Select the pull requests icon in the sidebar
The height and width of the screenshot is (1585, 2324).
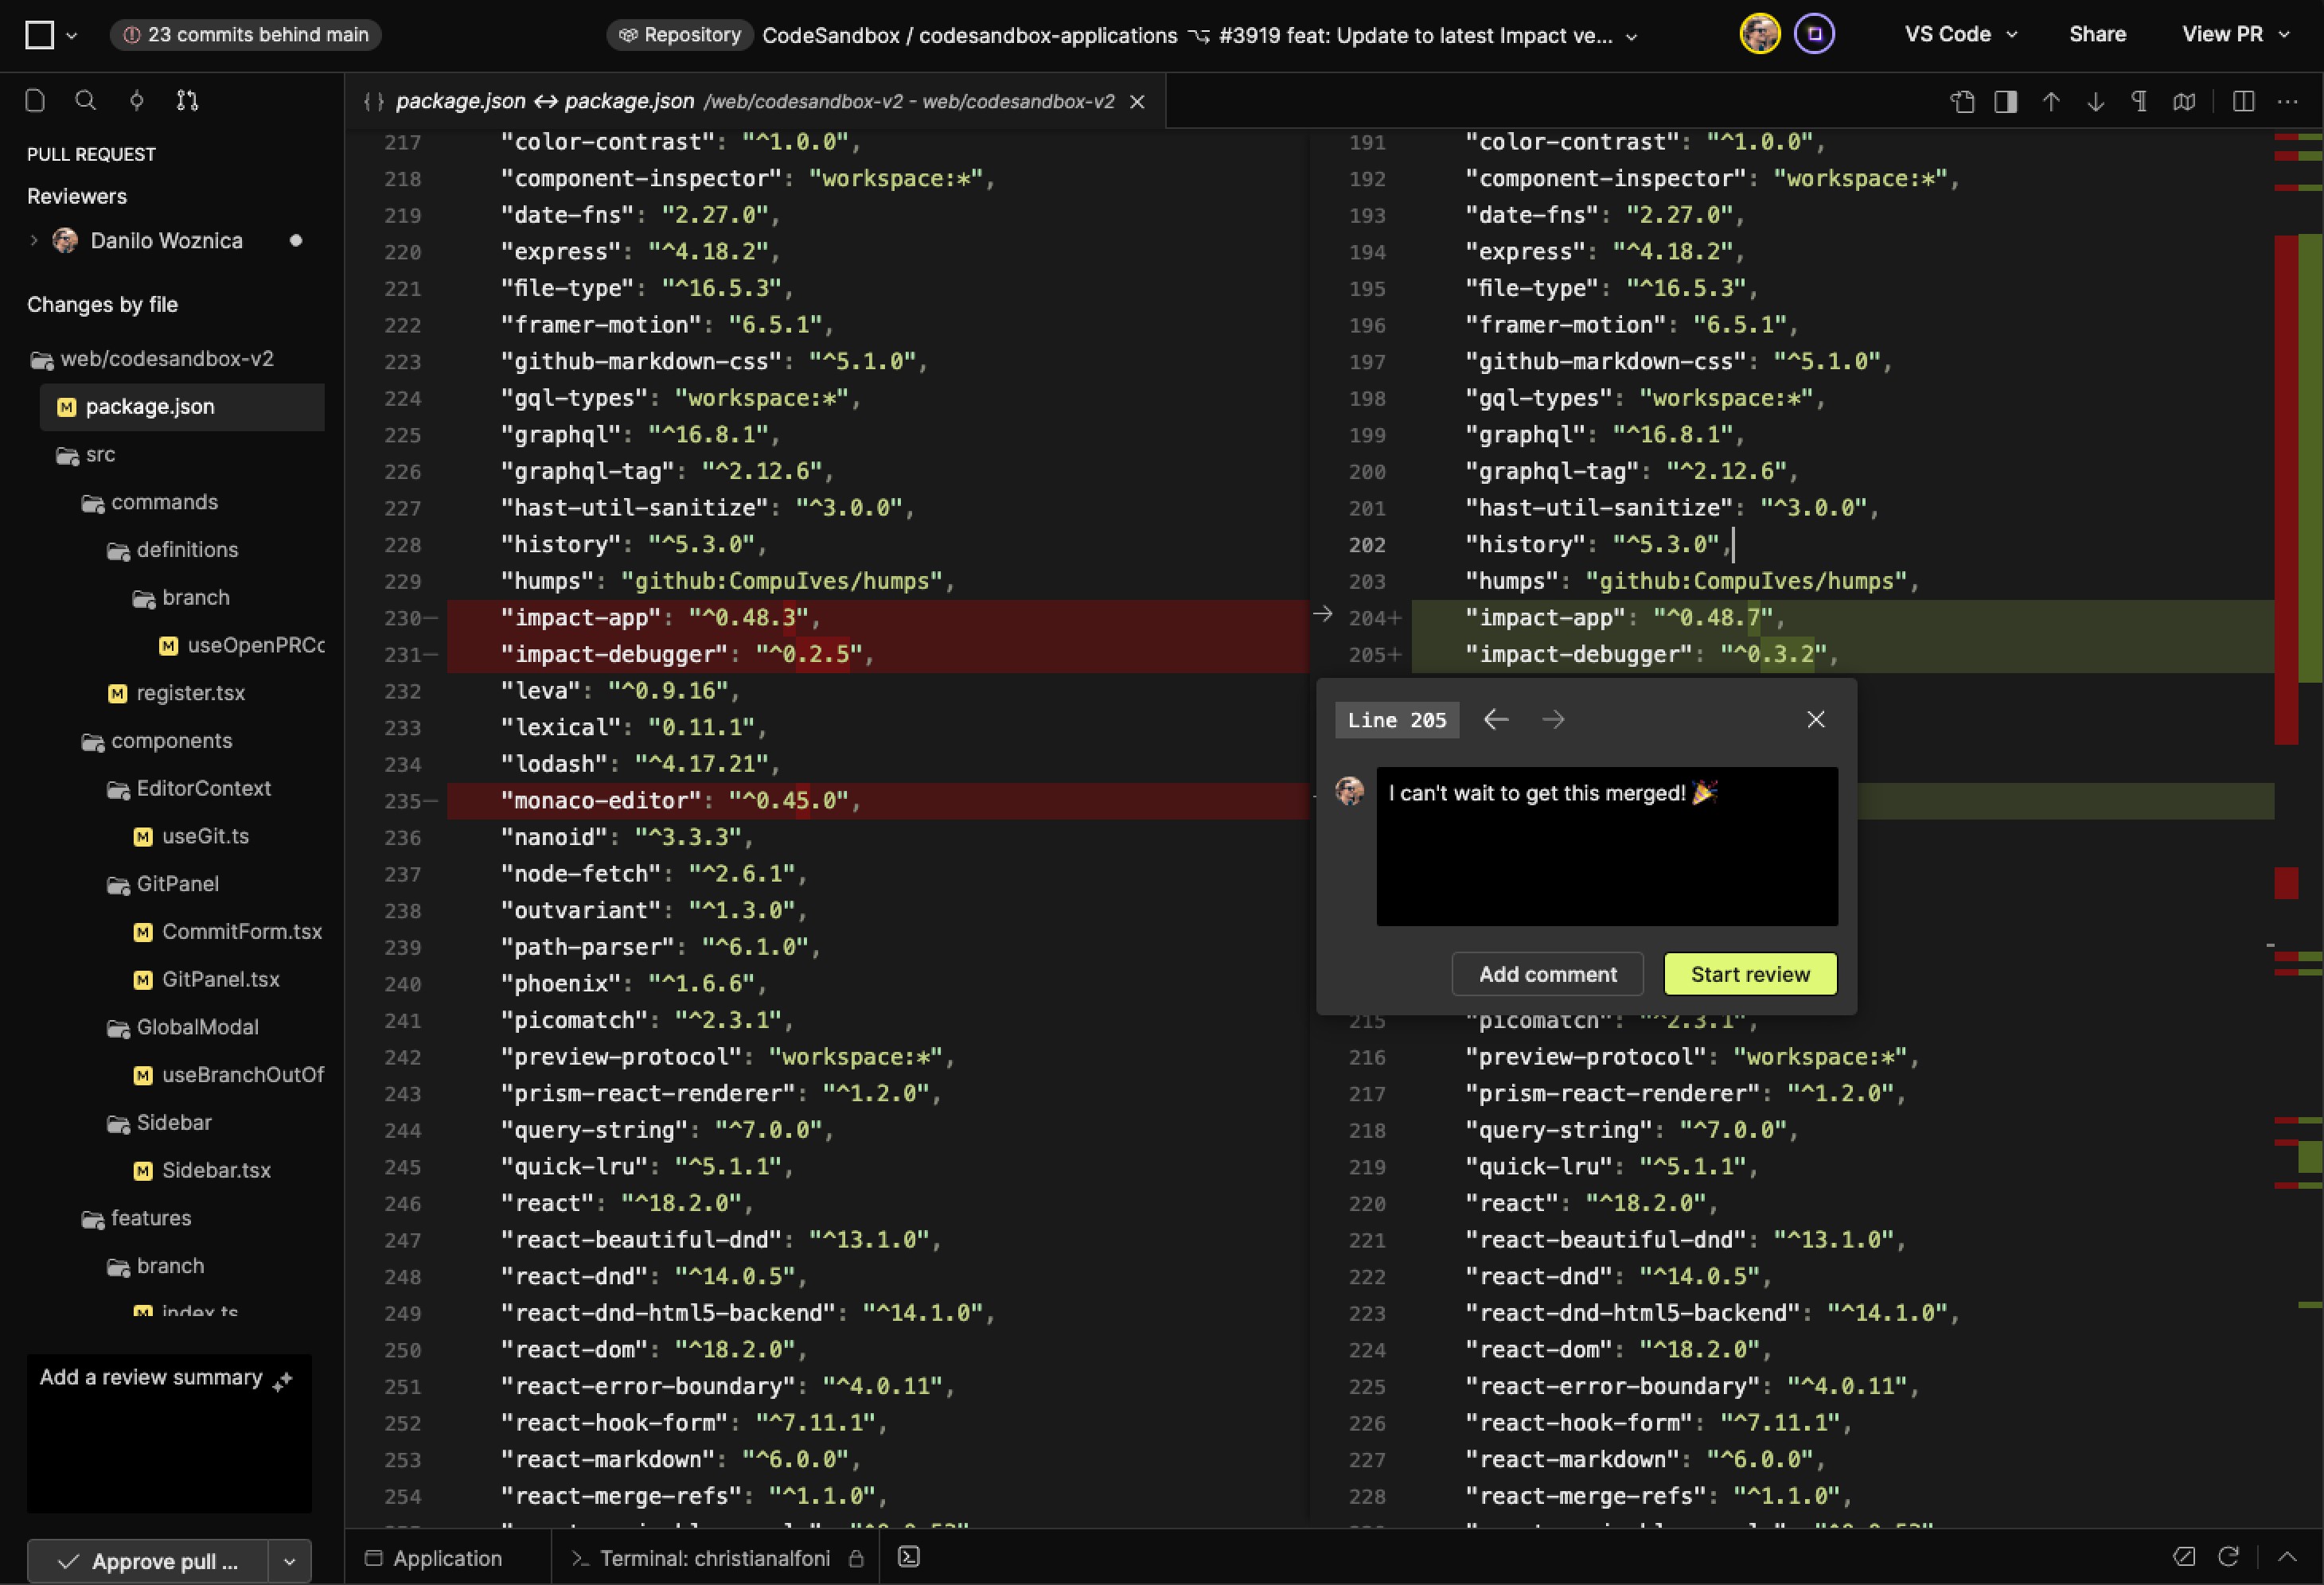point(187,100)
